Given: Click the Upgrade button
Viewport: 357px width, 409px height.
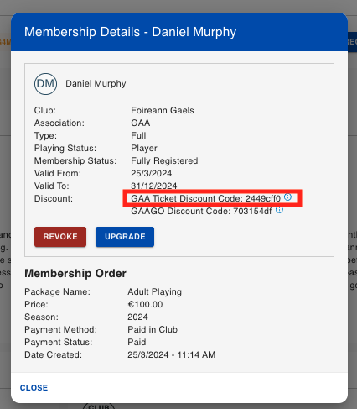Looking at the screenshot, I should coord(125,237).
